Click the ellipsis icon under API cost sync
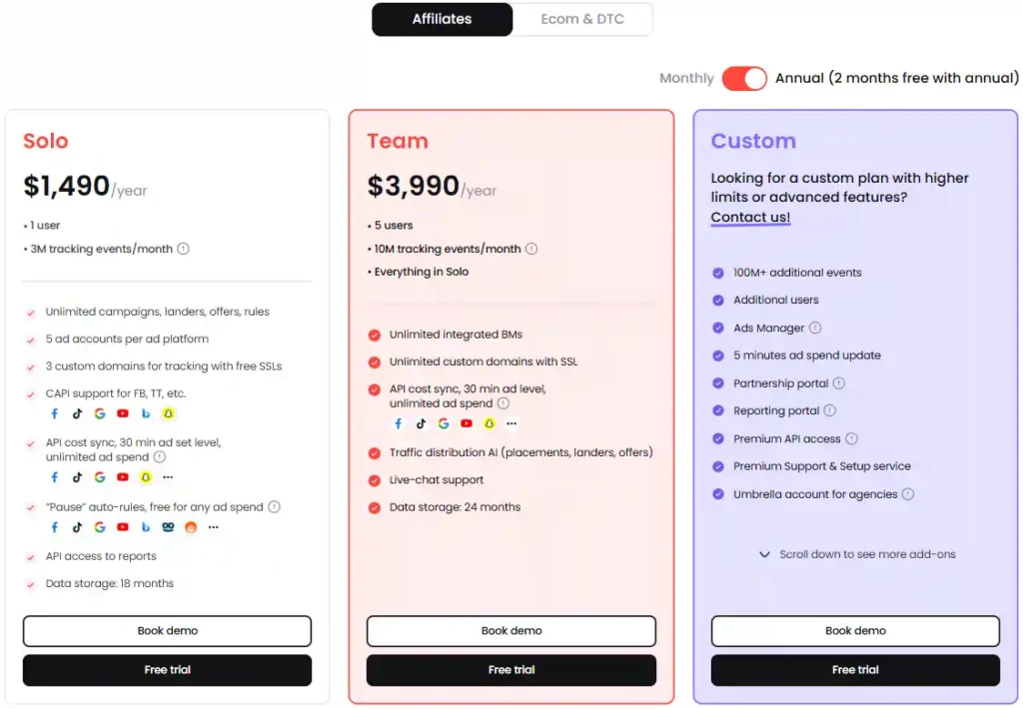The image size is (1023, 709). tap(167, 477)
